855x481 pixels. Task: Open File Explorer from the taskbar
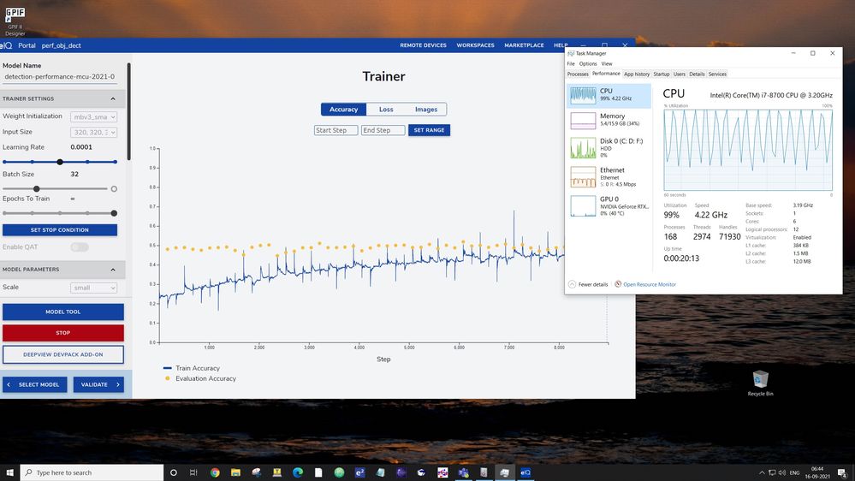click(x=235, y=472)
